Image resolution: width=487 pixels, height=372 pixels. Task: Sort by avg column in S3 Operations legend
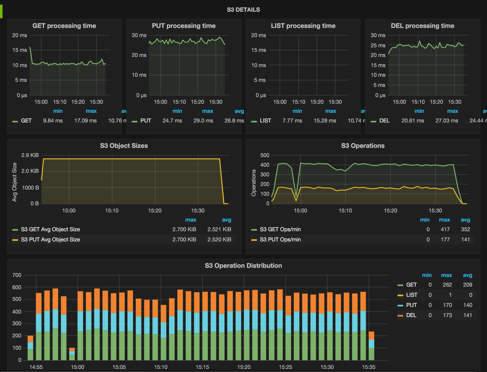(x=465, y=220)
